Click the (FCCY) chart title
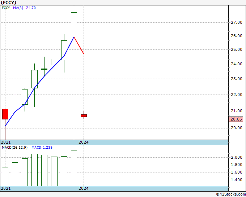 8,3
